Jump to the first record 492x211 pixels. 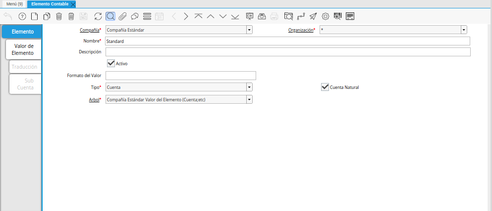198,16
